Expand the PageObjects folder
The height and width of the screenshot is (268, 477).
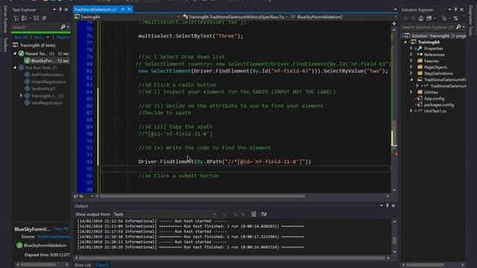coord(411,67)
